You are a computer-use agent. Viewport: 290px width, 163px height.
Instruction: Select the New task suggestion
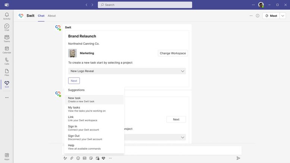[x=94, y=100]
